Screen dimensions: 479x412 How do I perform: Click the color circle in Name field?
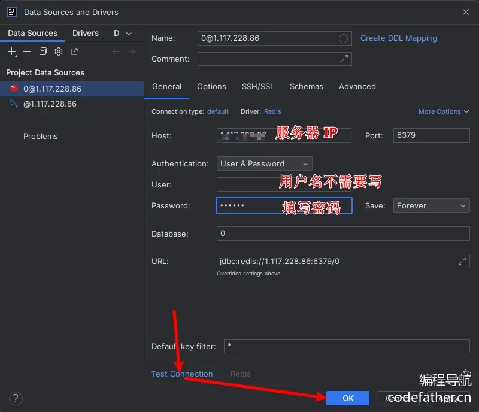tap(343, 38)
